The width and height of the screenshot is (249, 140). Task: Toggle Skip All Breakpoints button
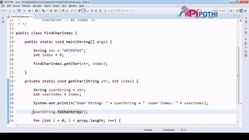coord(24,10)
